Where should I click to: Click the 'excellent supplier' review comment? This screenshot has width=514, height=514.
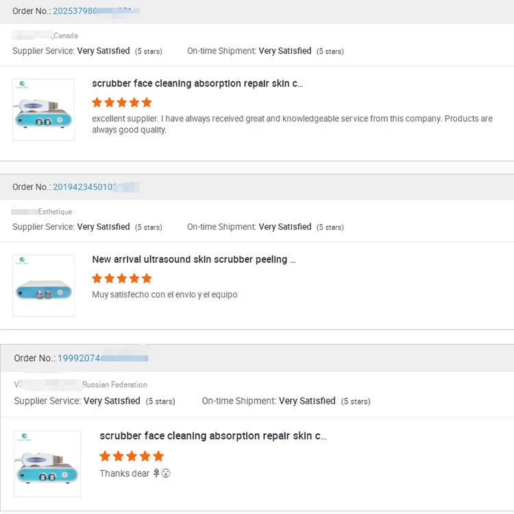click(x=292, y=124)
